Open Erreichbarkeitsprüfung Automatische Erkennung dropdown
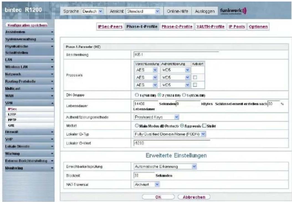 [165, 167]
